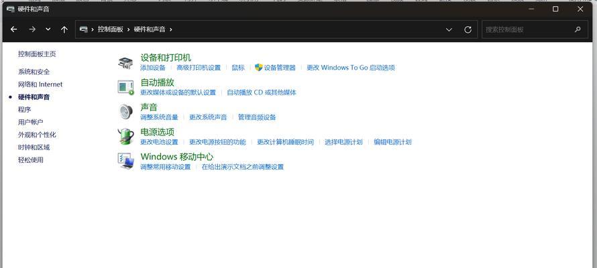Viewport: 597px width, 268px height.
Task: Click the title bar window icon
Action: tap(11, 9)
